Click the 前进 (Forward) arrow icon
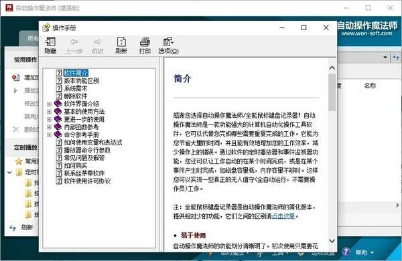 (x=97, y=41)
